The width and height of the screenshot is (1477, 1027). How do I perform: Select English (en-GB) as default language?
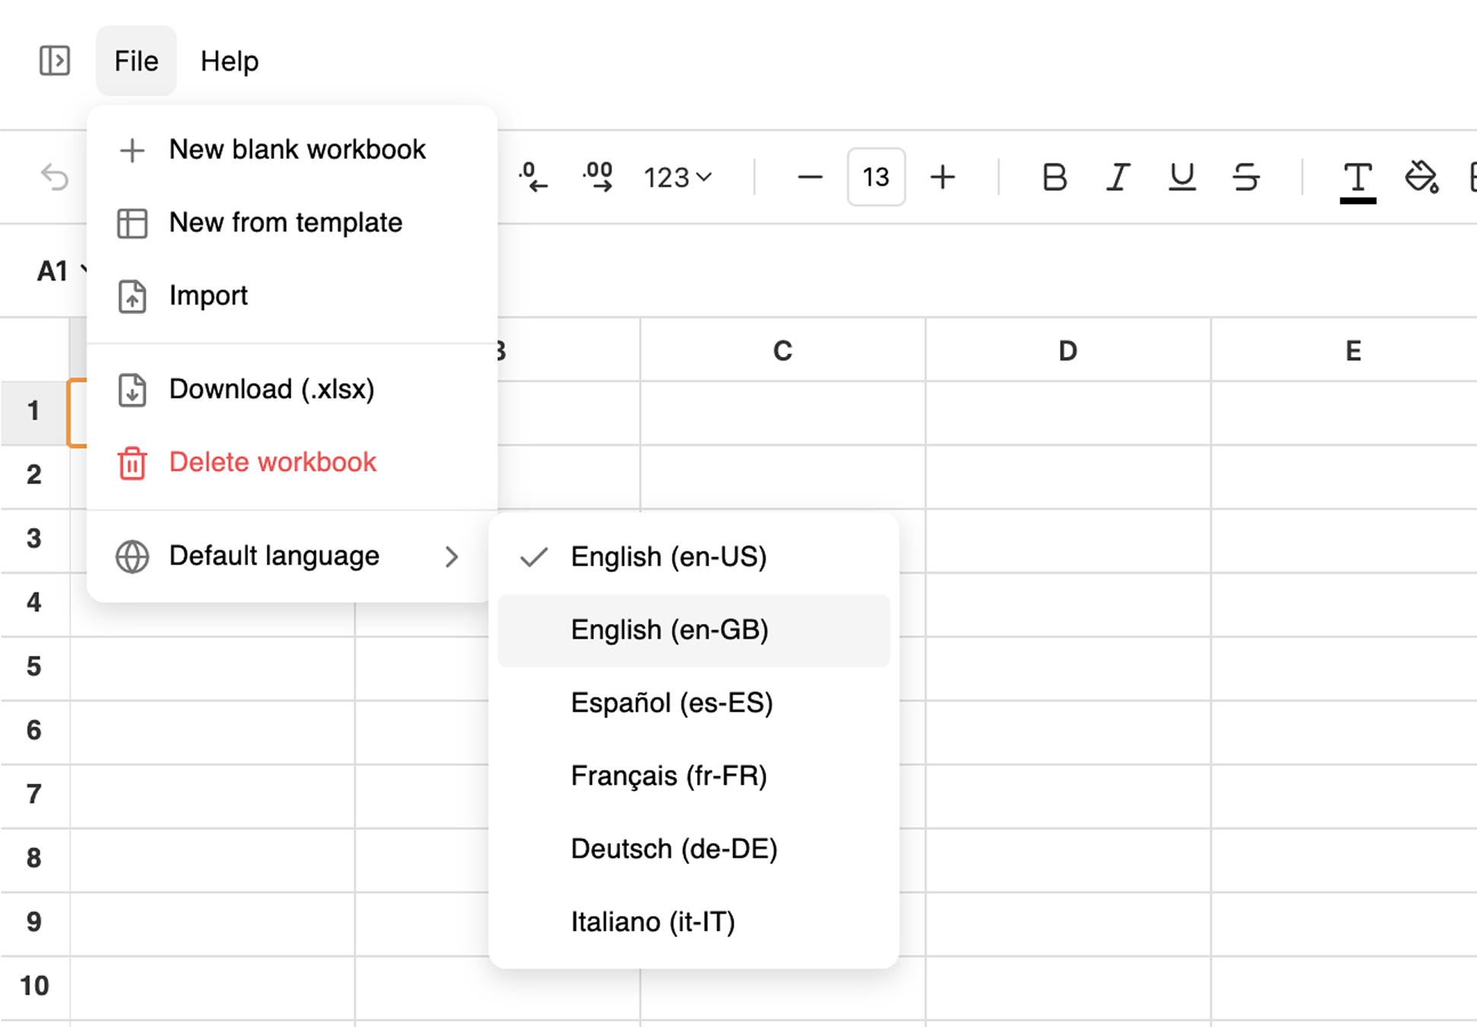[670, 629]
